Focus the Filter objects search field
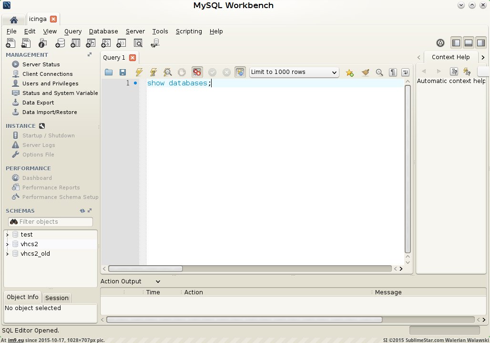The height and width of the screenshot is (343, 490). [51, 222]
